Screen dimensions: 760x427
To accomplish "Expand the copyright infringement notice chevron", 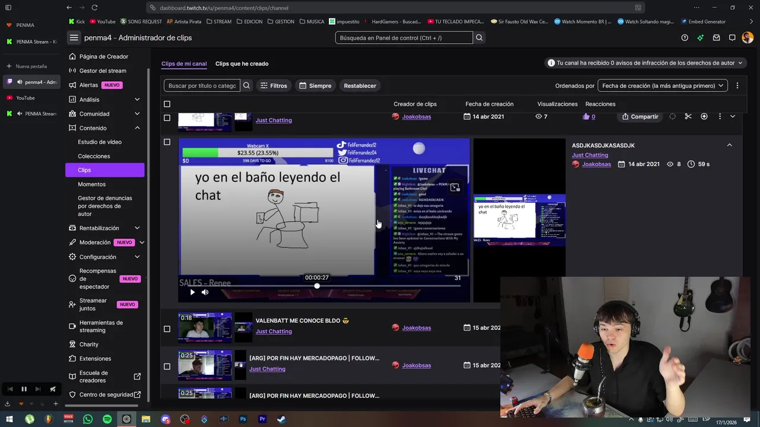I will tap(740, 63).
